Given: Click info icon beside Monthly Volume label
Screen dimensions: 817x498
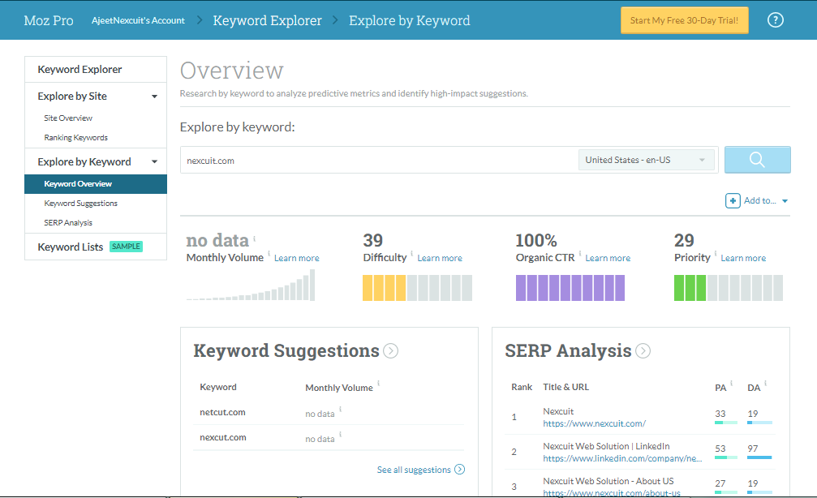Looking at the screenshot, I should coord(269,253).
